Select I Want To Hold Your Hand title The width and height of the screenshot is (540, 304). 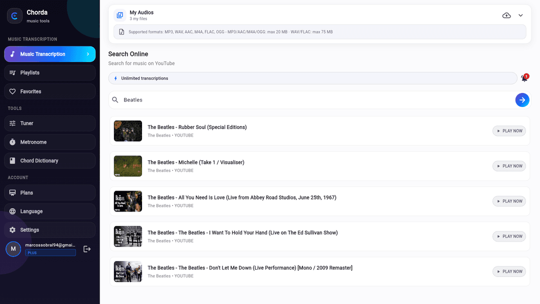pyautogui.click(x=242, y=232)
